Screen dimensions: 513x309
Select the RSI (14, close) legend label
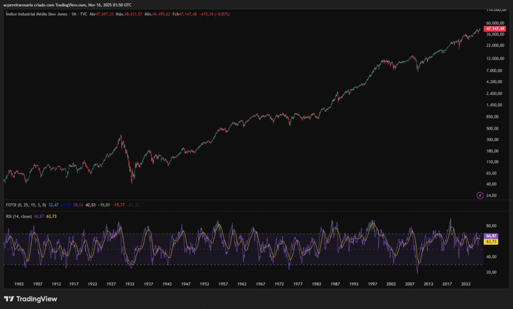point(19,216)
